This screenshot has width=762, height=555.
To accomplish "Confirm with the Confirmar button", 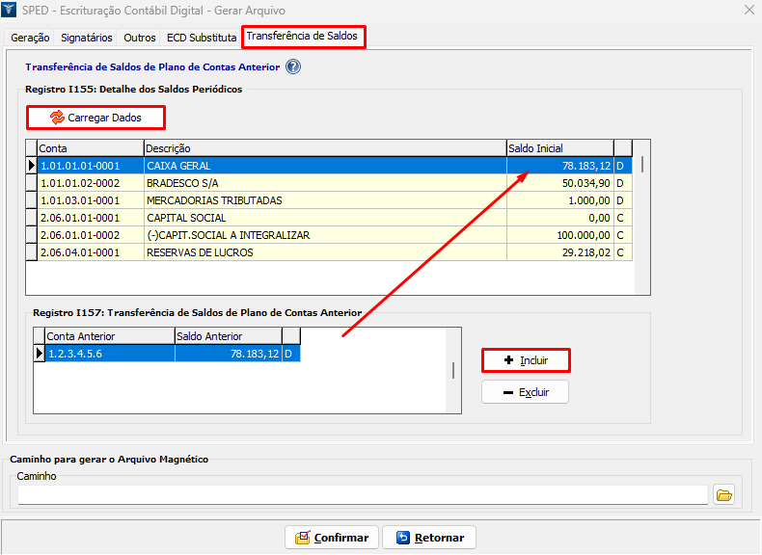I will click(332, 538).
